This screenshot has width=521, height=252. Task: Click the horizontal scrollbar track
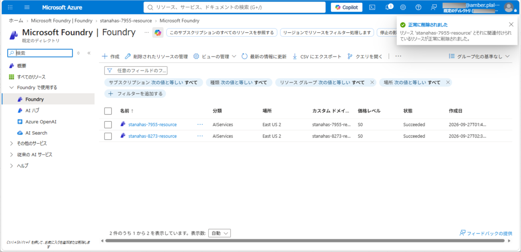click(x=305, y=241)
